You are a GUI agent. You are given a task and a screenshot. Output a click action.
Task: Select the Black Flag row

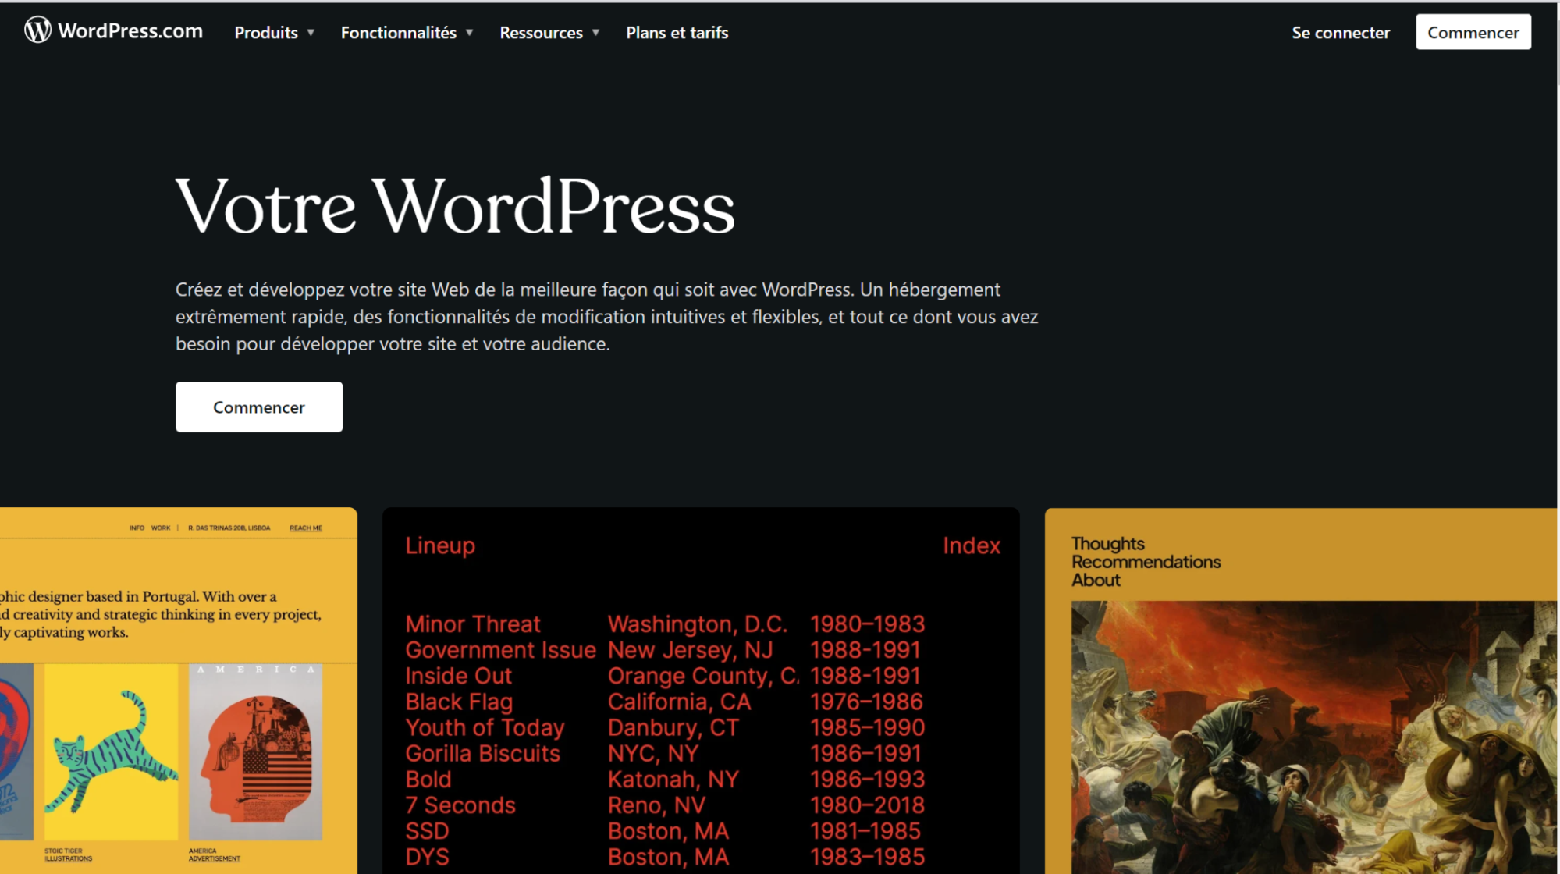coord(664,701)
